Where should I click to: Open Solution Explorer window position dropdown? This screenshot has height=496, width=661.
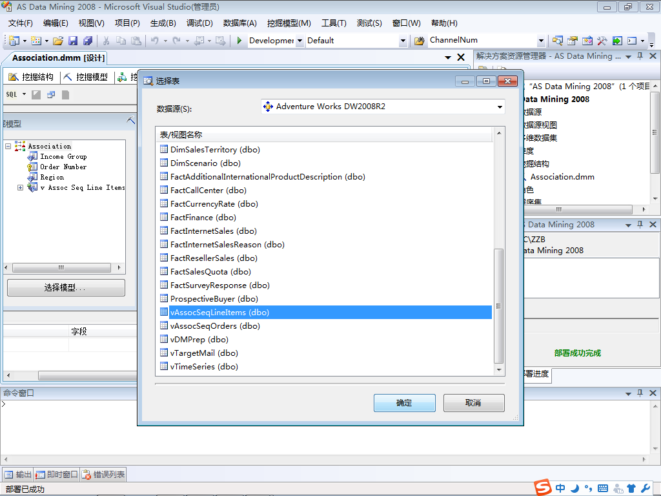628,57
